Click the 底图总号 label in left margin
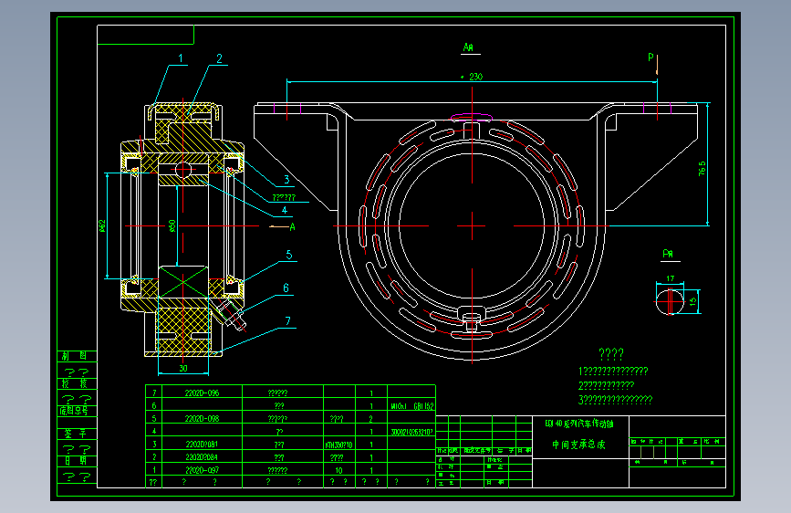This screenshot has height=513, width=791. point(74,411)
